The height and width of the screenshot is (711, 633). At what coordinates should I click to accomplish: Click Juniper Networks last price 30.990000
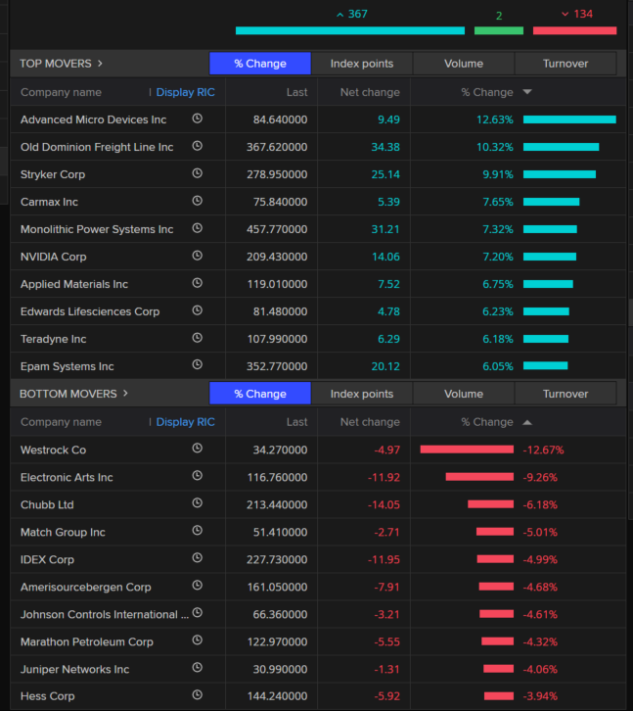[x=280, y=669]
